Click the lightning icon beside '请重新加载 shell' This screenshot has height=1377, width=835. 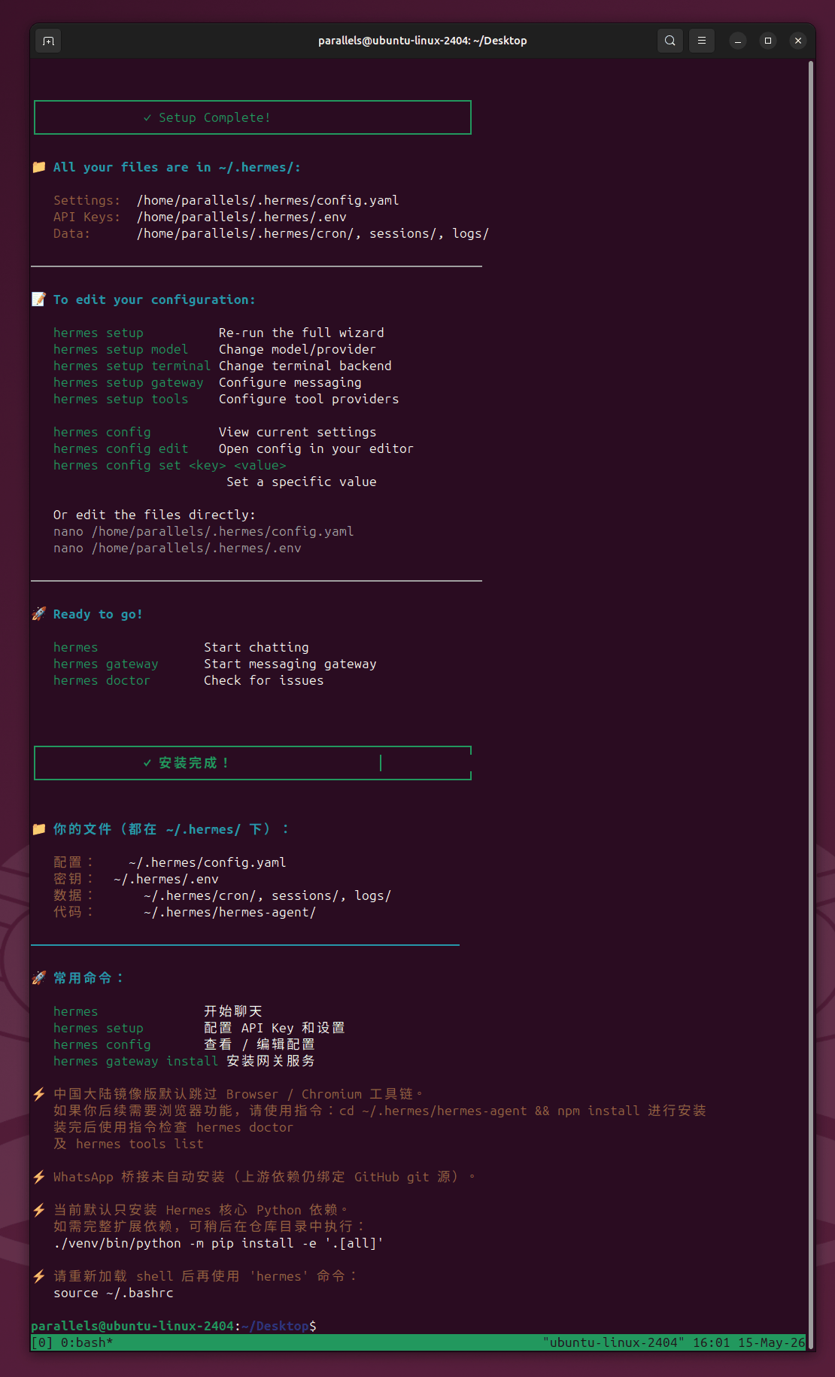[x=39, y=1276]
